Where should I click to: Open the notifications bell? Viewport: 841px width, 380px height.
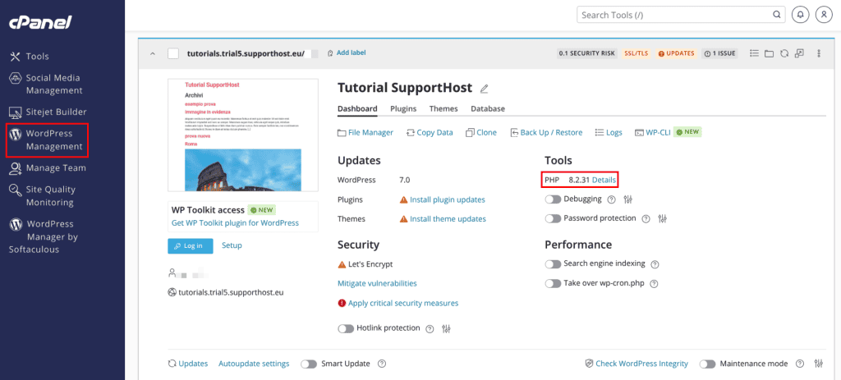(x=800, y=15)
